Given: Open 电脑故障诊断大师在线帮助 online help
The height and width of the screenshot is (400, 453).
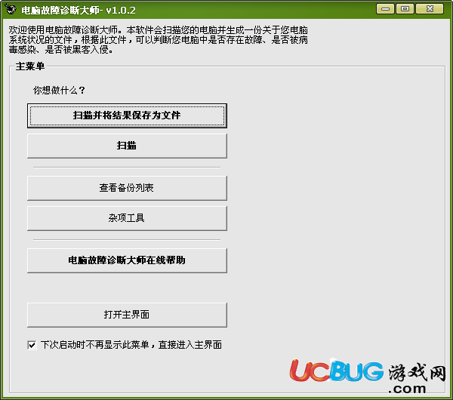Looking at the screenshot, I should click(127, 260).
